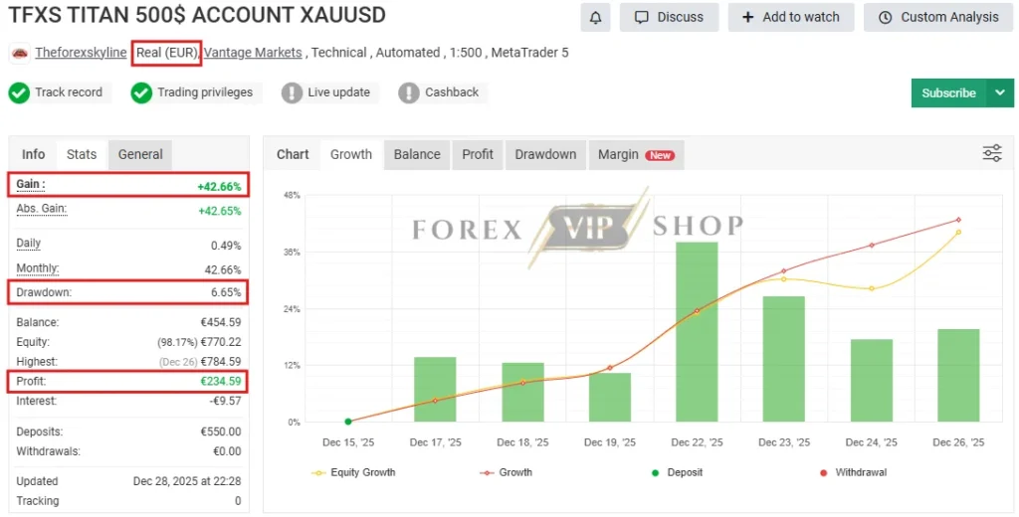Switch to the General tab
Viewport: 1019px width, 517px height.
pos(140,154)
